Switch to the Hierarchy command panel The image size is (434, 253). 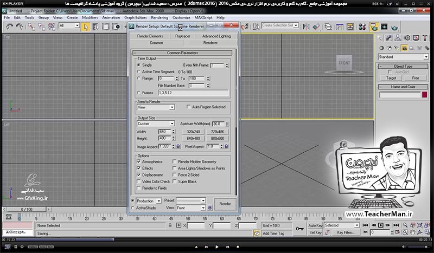coord(398,38)
